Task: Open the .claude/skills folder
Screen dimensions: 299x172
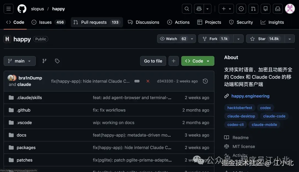Action: click(29, 98)
